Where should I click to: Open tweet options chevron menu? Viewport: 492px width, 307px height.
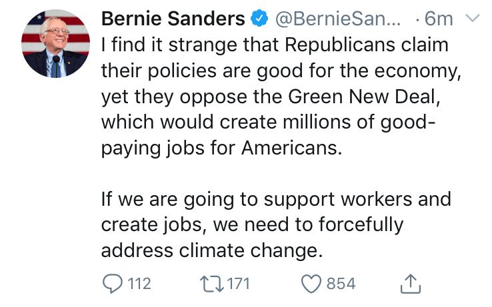coord(472,18)
